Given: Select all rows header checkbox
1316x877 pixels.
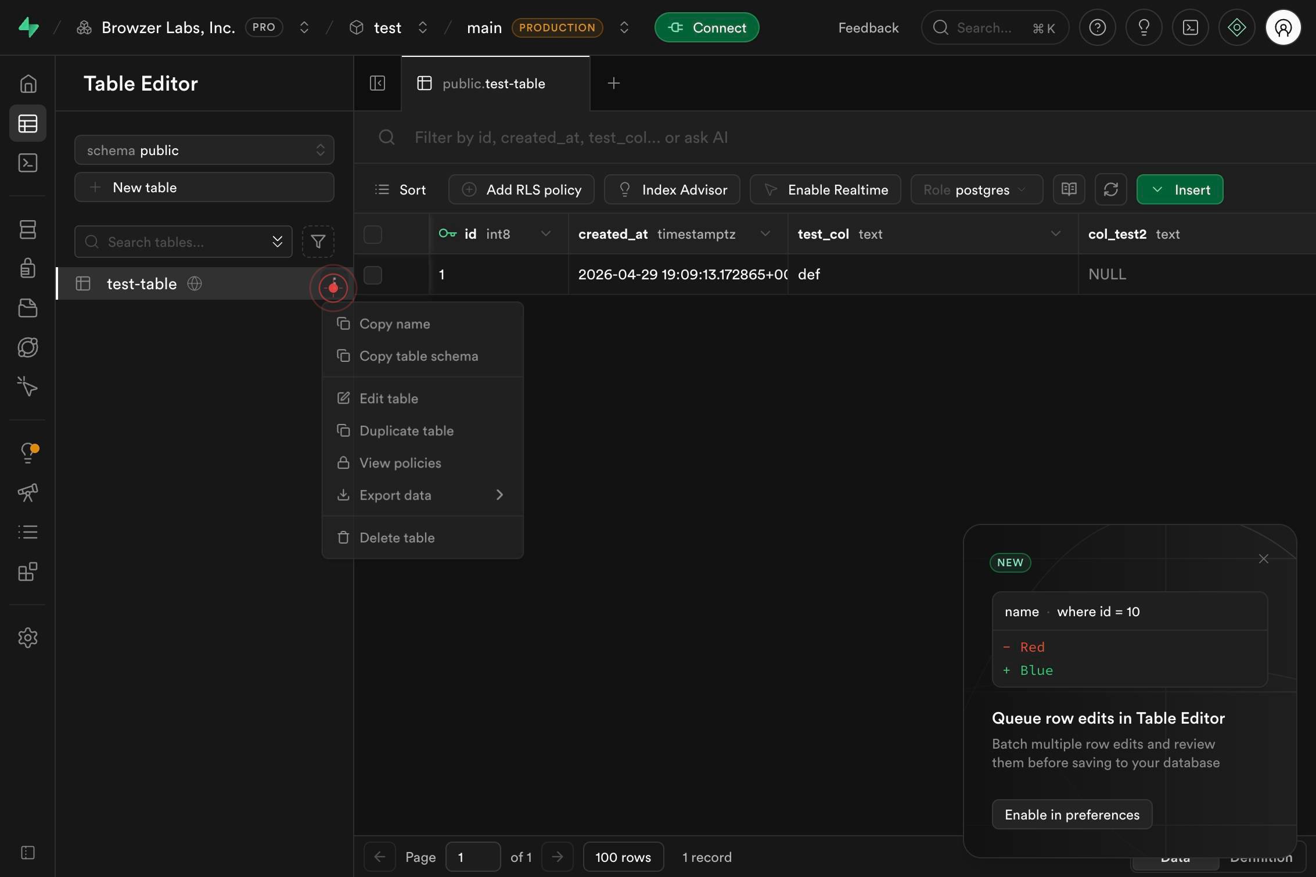Looking at the screenshot, I should tap(373, 234).
